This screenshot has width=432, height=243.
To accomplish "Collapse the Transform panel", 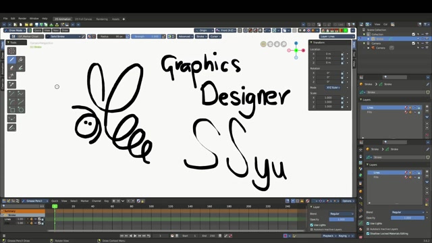I will pyautogui.click(x=311, y=43).
